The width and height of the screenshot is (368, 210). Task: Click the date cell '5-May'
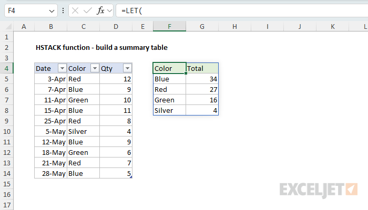[50, 131]
